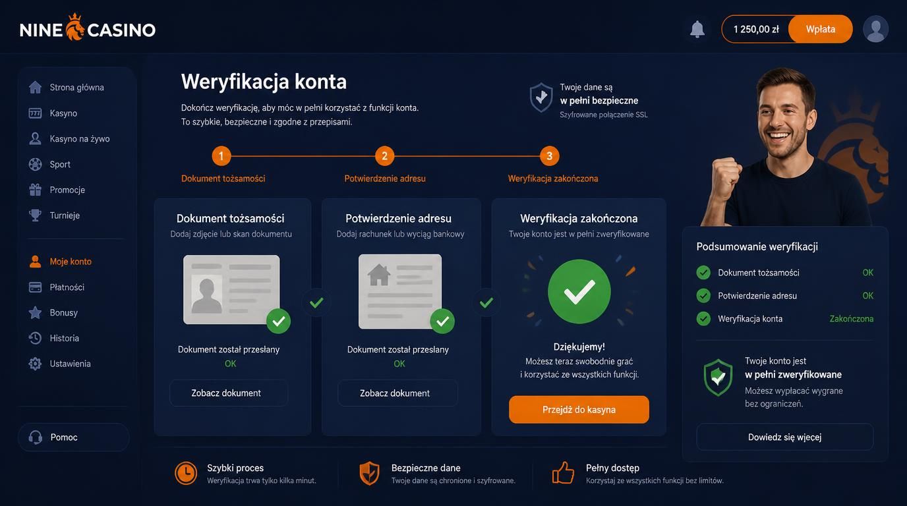Open the user profile avatar
The width and height of the screenshot is (907, 506).
pyautogui.click(x=875, y=29)
